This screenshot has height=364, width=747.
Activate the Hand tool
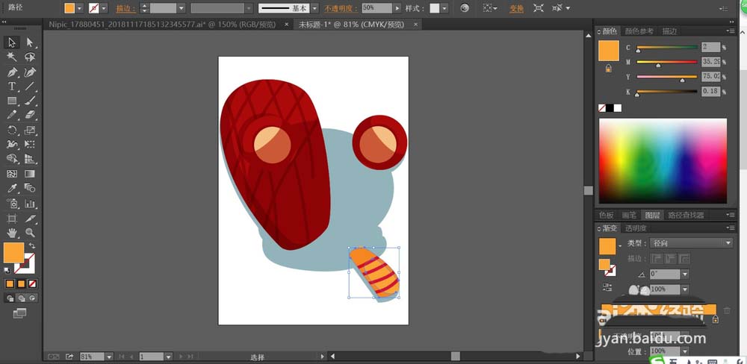coord(12,233)
